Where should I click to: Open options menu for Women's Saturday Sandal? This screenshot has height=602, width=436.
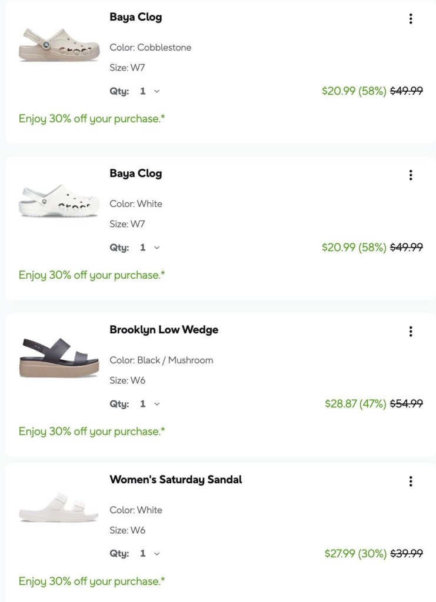tap(411, 481)
